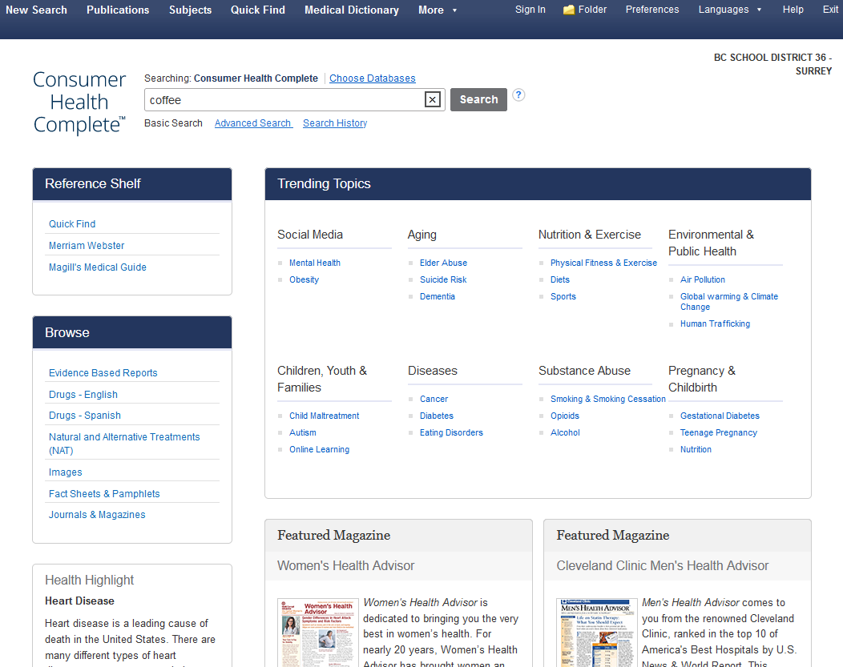The height and width of the screenshot is (667, 843).
Task: Open the Languages dropdown
Action: click(729, 10)
